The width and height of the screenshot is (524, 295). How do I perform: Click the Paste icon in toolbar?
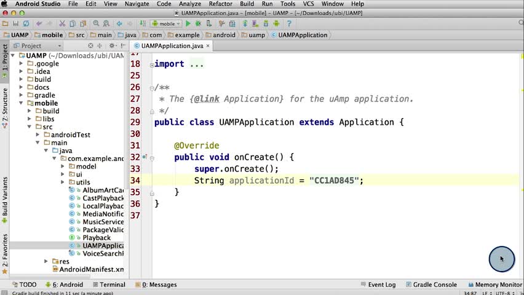click(83, 24)
